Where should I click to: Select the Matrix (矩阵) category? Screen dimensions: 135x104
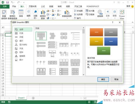(23, 52)
